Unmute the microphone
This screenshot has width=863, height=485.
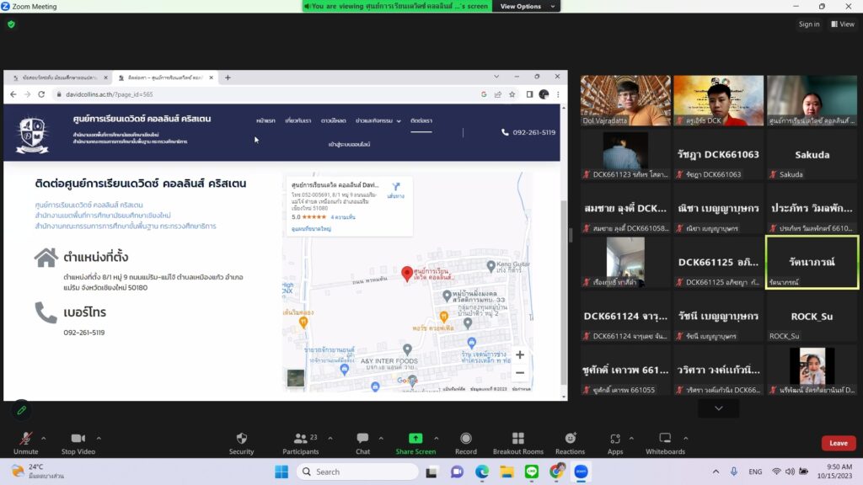(x=25, y=439)
